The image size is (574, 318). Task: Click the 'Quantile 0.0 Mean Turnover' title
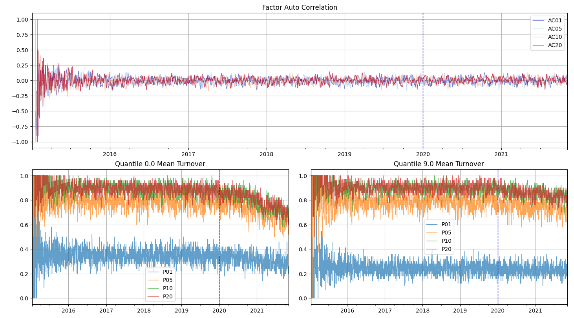tap(160, 164)
